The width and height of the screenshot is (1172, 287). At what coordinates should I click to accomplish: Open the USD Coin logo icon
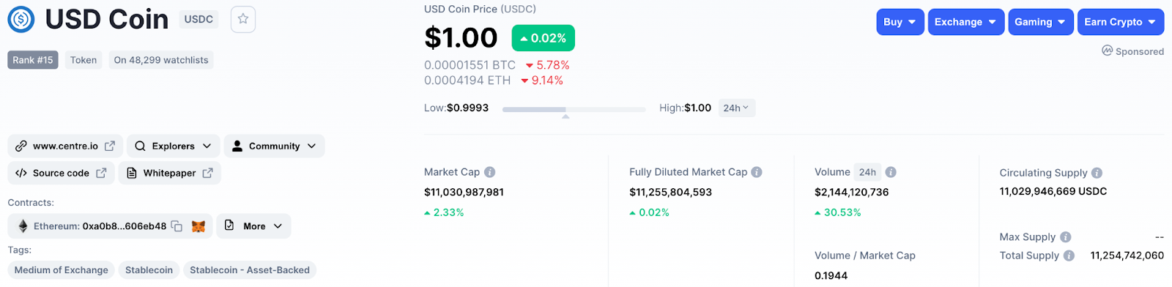point(21,20)
